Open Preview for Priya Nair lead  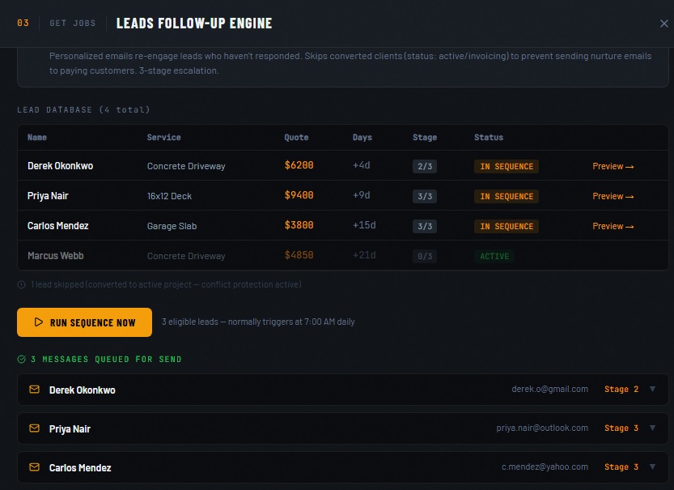coord(613,196)
